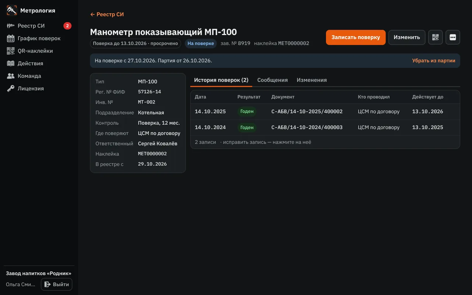This screenshot has height=295, width=472.
Task: Click the Команда people icon
Action: tap(11, 76)
